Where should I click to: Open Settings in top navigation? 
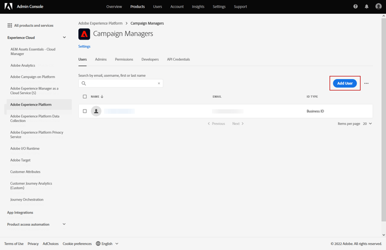219,7
